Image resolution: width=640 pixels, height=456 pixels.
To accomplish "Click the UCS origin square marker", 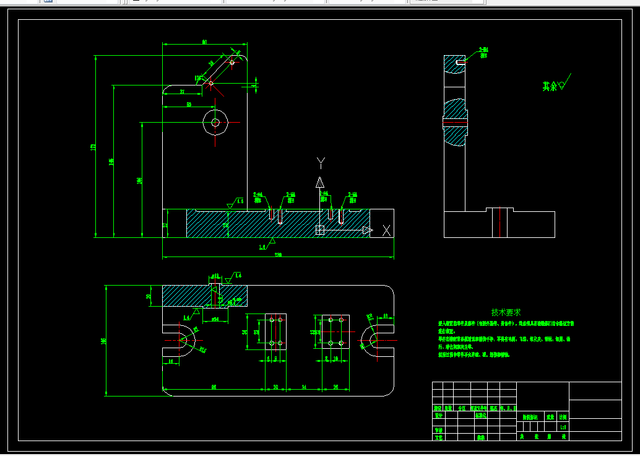I will (x=320, y=230).
